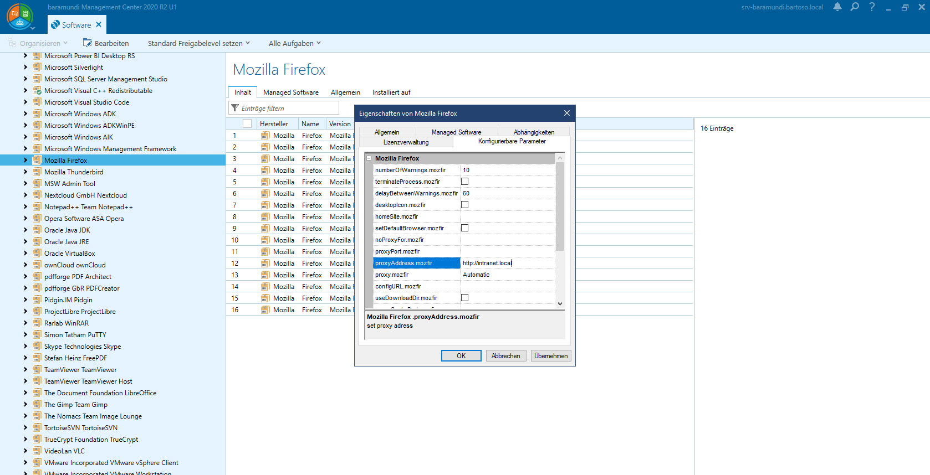
Task: Select the TortoiseSVN package icon
Action: 37,428
